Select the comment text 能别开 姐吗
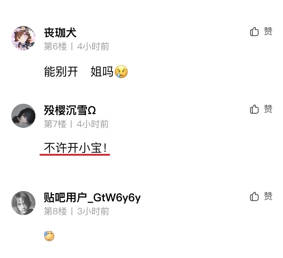The width and height of the screenshot is (283, 258). click(x=78, y=71)
